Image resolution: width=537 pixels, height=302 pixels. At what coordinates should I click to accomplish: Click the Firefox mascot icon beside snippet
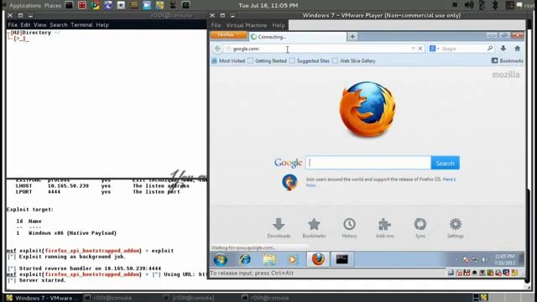click(x=289, y=182)
